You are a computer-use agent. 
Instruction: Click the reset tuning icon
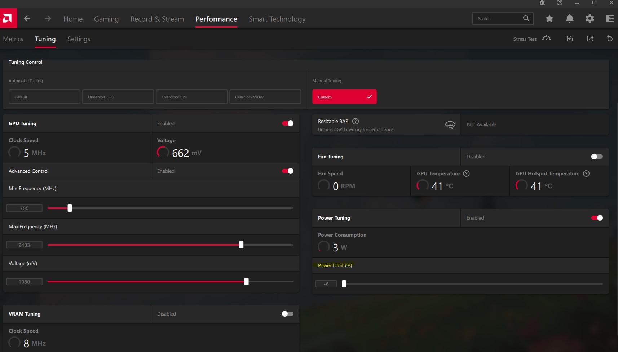[x=610, y=39]
